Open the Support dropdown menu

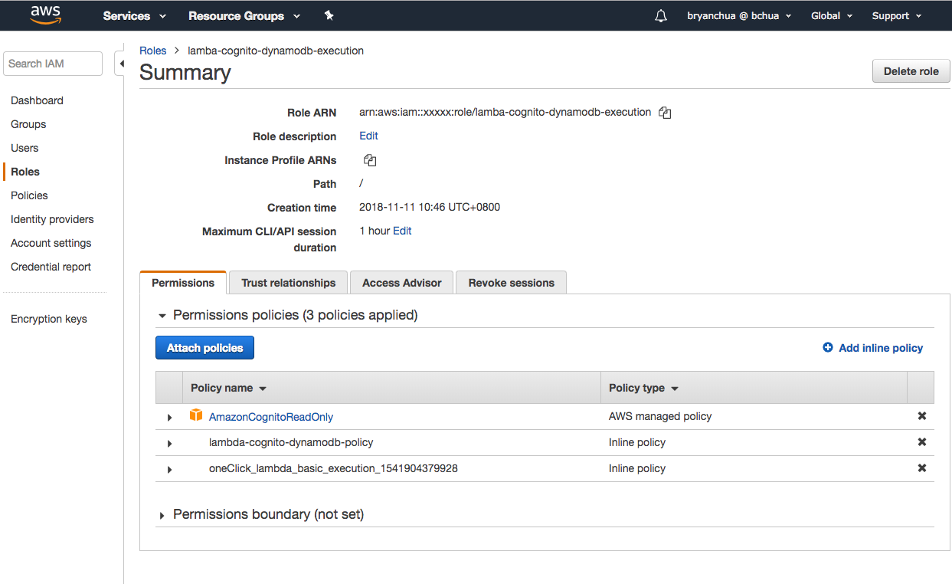(x=897, y=15)
